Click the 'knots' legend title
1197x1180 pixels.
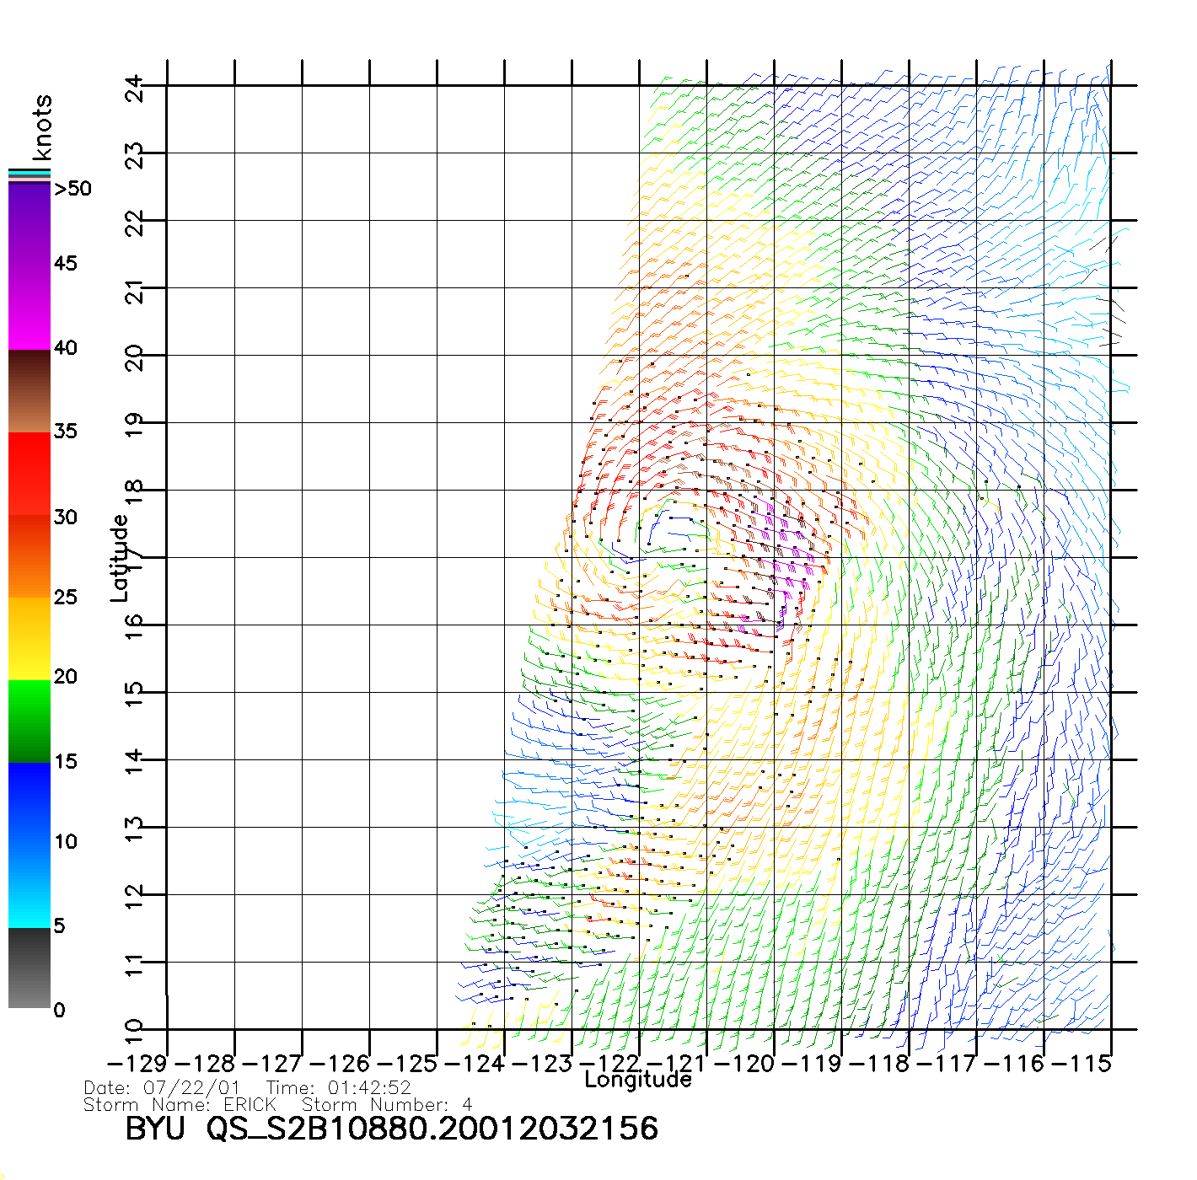coord(42,128)
